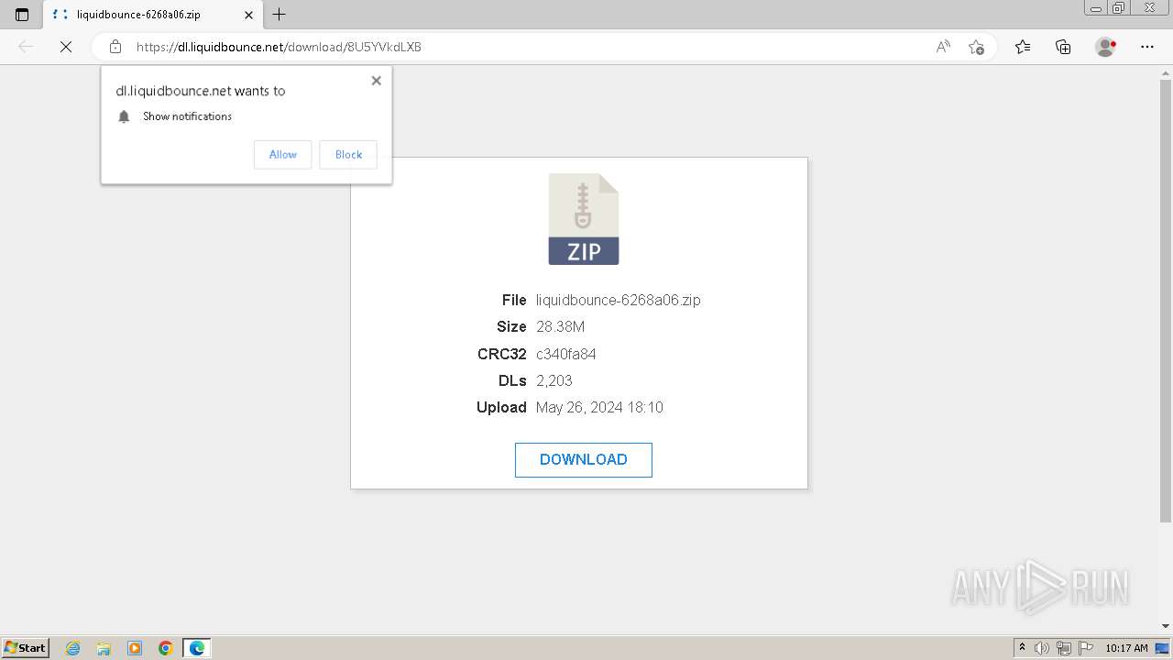Open Action Center flag icon
Viewport: 1173px width, 660px height.
1085,648
